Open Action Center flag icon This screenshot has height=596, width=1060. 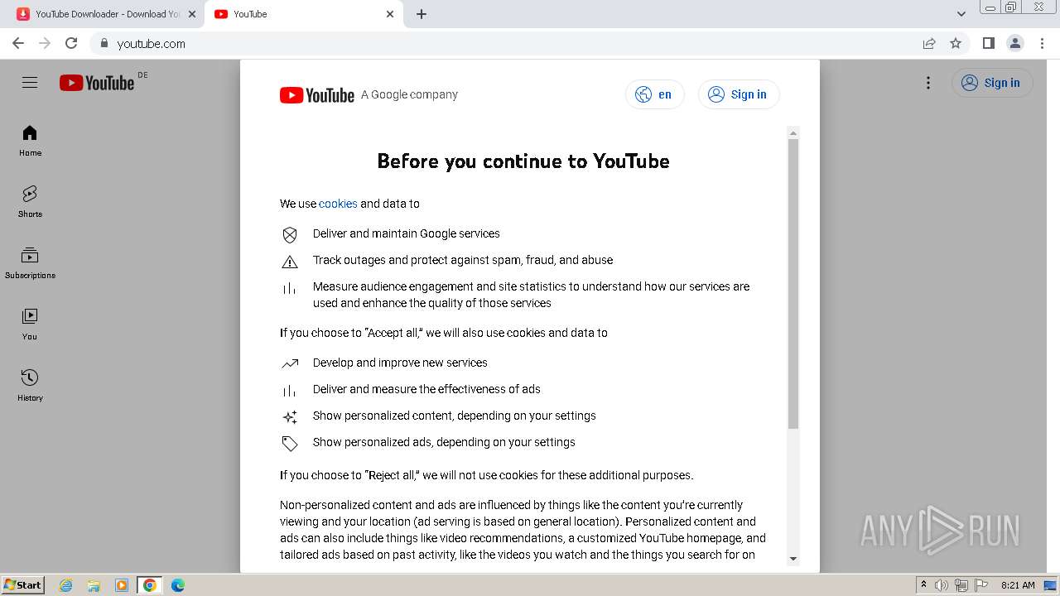(x=981, y=585)
